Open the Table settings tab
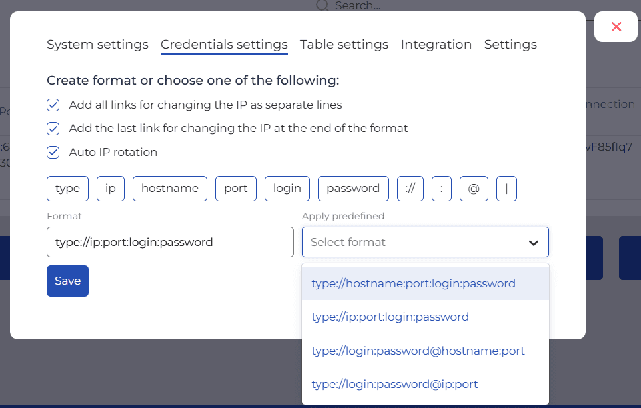 point(344,45)
